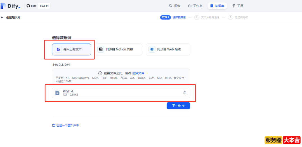Click the 选择文件 link
This screenshot has width=302, height=147.
[x=138, y=73]
